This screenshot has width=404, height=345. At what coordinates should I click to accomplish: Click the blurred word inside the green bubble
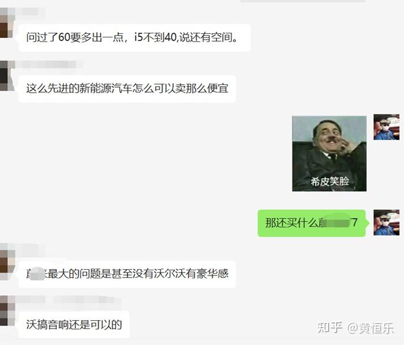(335, 221)
